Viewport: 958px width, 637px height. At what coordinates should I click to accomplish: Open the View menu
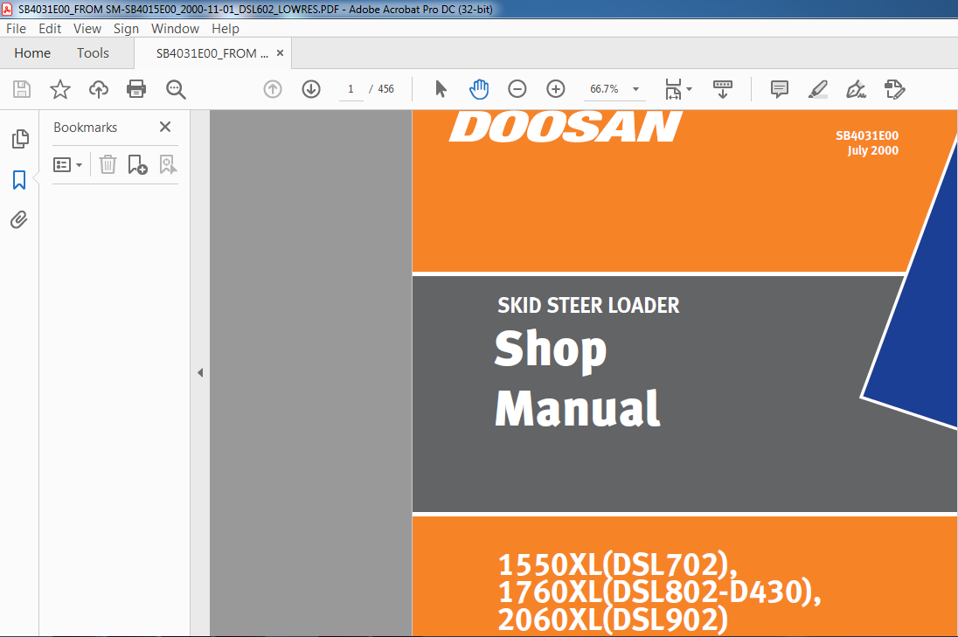pos(87,29)
